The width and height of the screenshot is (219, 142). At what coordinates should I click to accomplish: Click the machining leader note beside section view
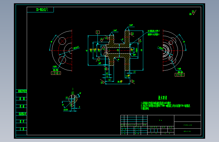coord(154,33)
